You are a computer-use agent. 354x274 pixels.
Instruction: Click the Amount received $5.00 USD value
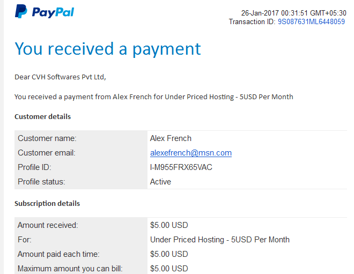point(169,225)
